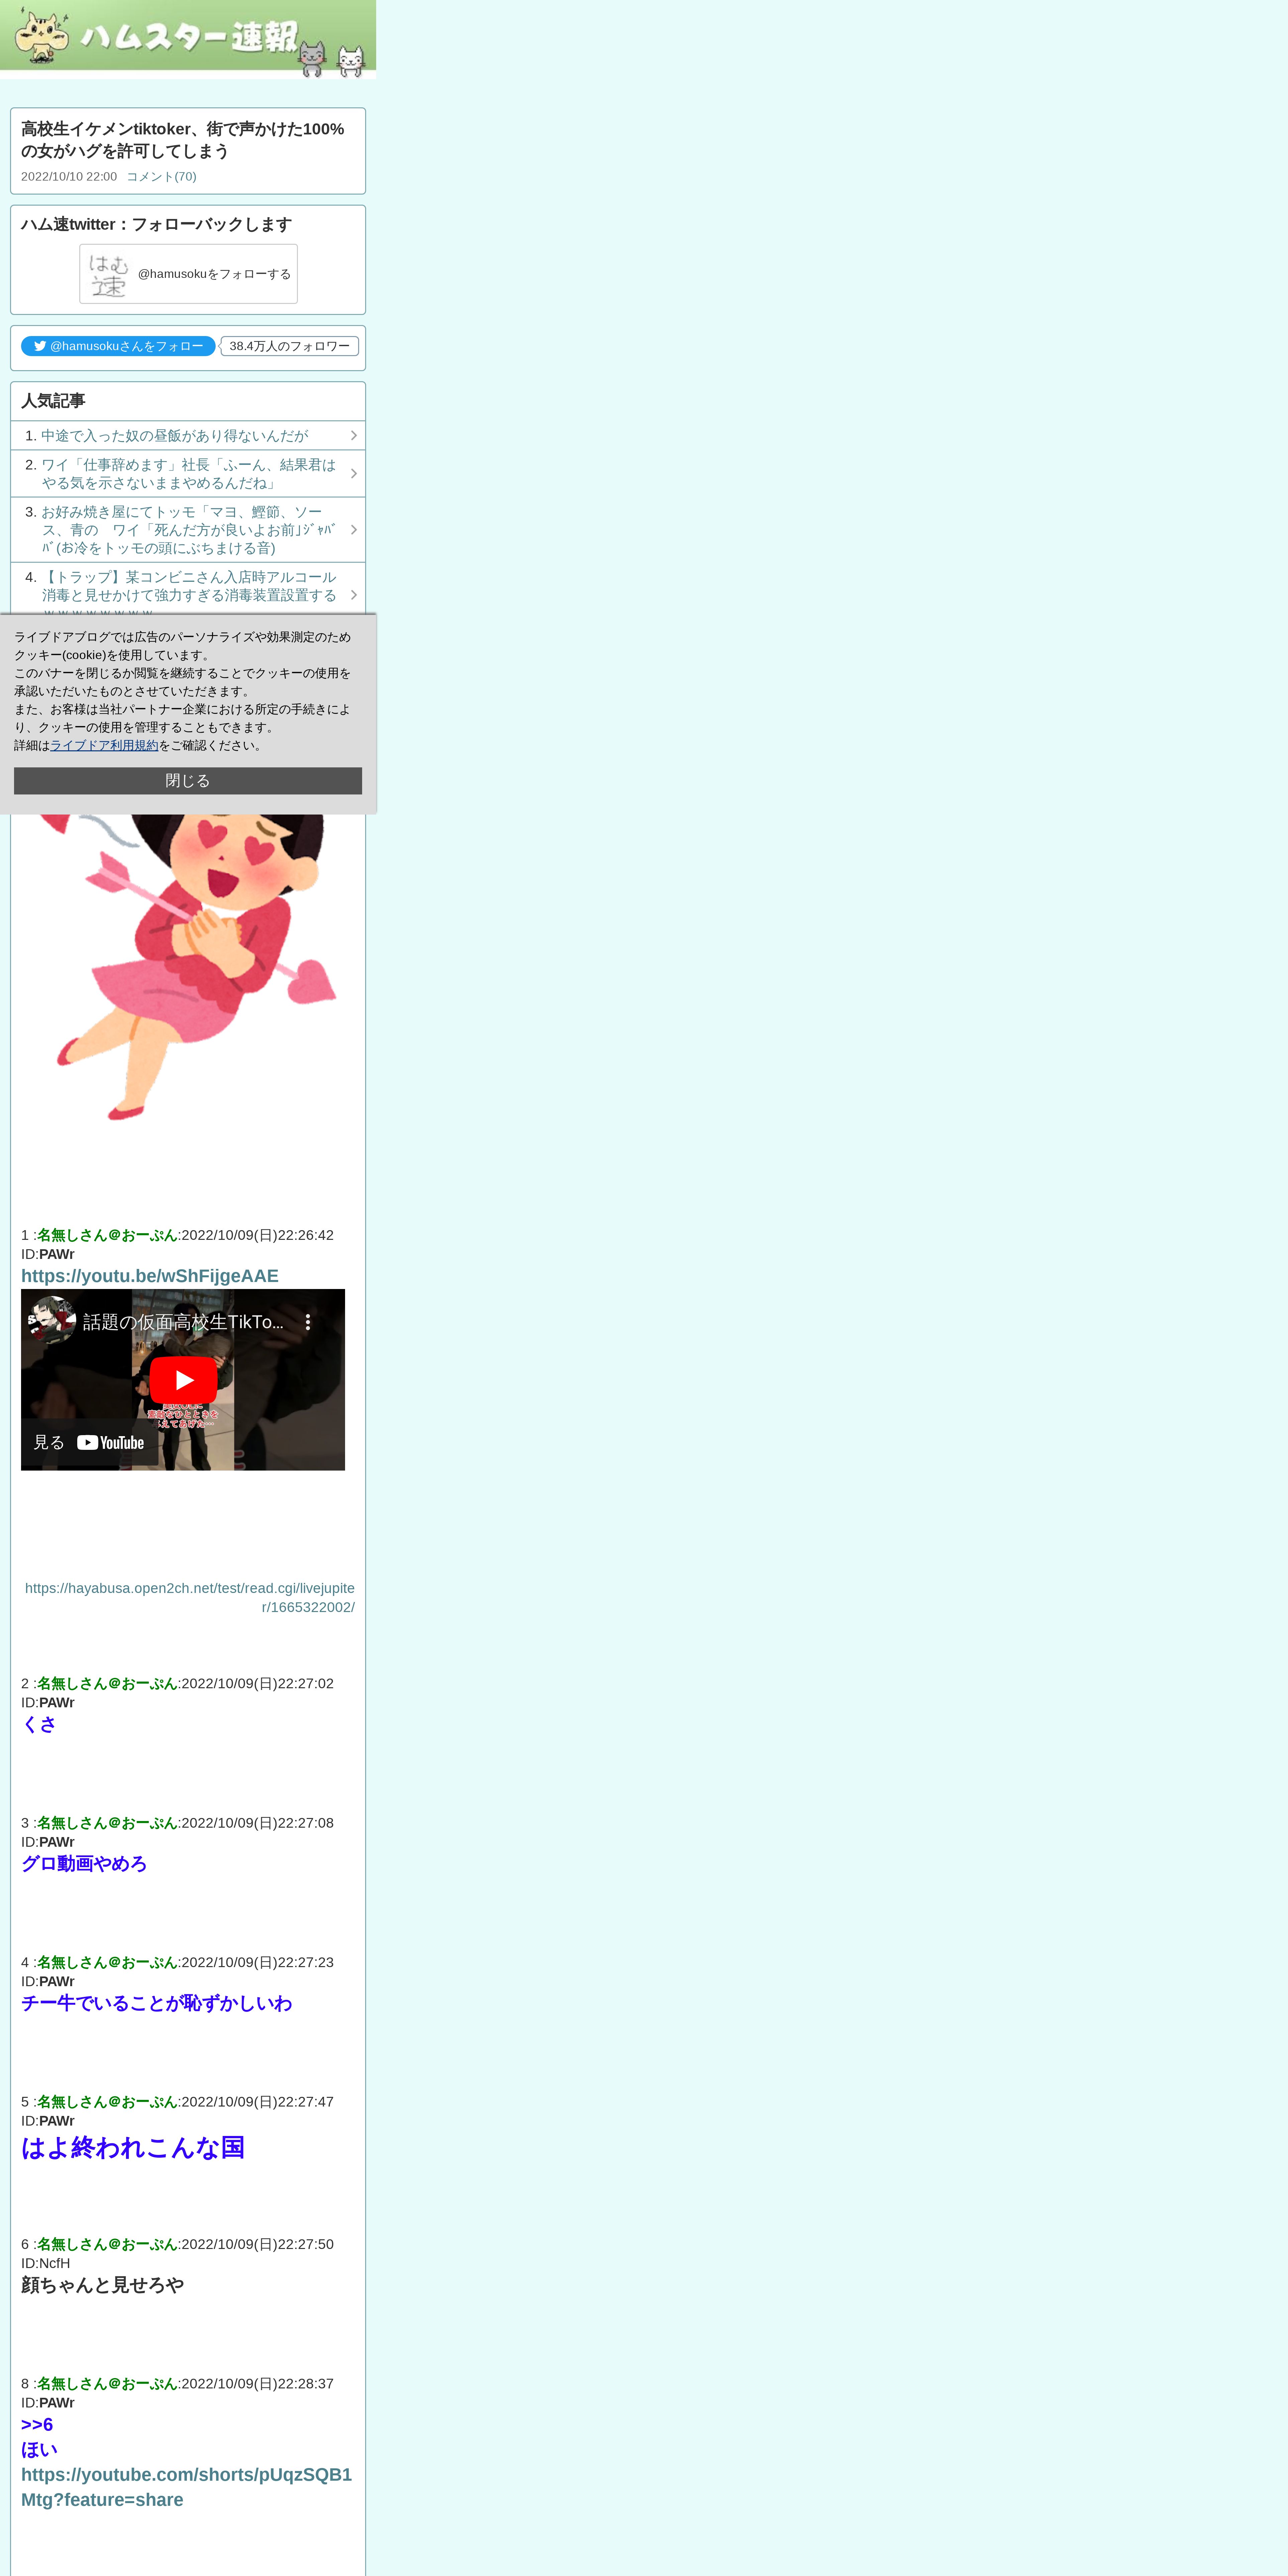This screenshot has width=1288, height=2576.
Task: Click the Twitter bird follow button
Action: pyautogui.click(x=118, y=346)
